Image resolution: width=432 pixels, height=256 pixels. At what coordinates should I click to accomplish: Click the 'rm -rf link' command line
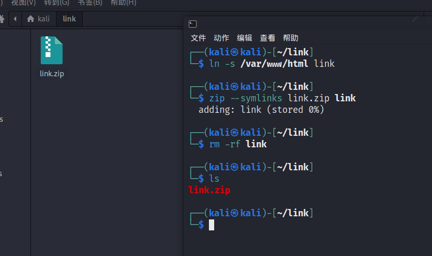tap(238, 144)
